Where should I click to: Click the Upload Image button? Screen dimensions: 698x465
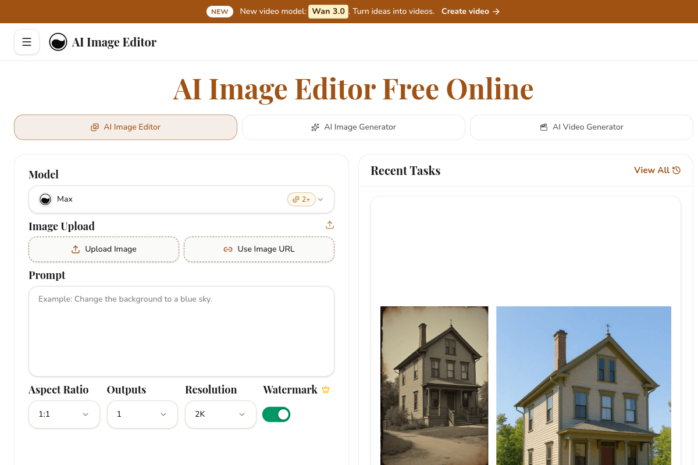[104, 249]
